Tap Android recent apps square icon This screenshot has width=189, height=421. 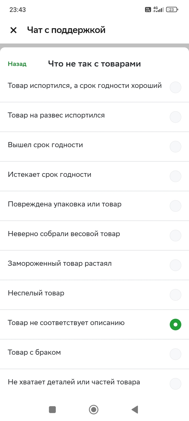(x=52, y=410)
